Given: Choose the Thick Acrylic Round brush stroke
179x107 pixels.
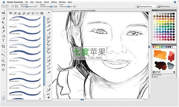Looking at the screenshot, I should pyautogui.click(x=25, y=32).
